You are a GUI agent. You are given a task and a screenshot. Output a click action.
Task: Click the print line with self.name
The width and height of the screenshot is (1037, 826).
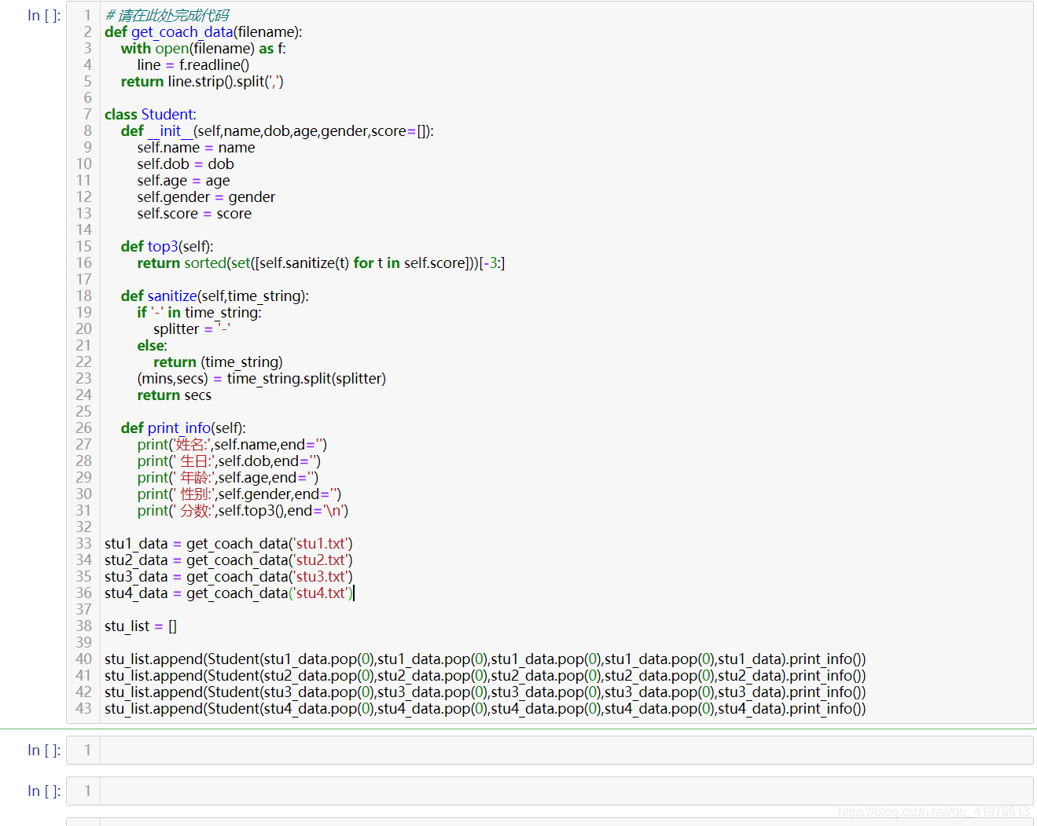click(232, 444)
